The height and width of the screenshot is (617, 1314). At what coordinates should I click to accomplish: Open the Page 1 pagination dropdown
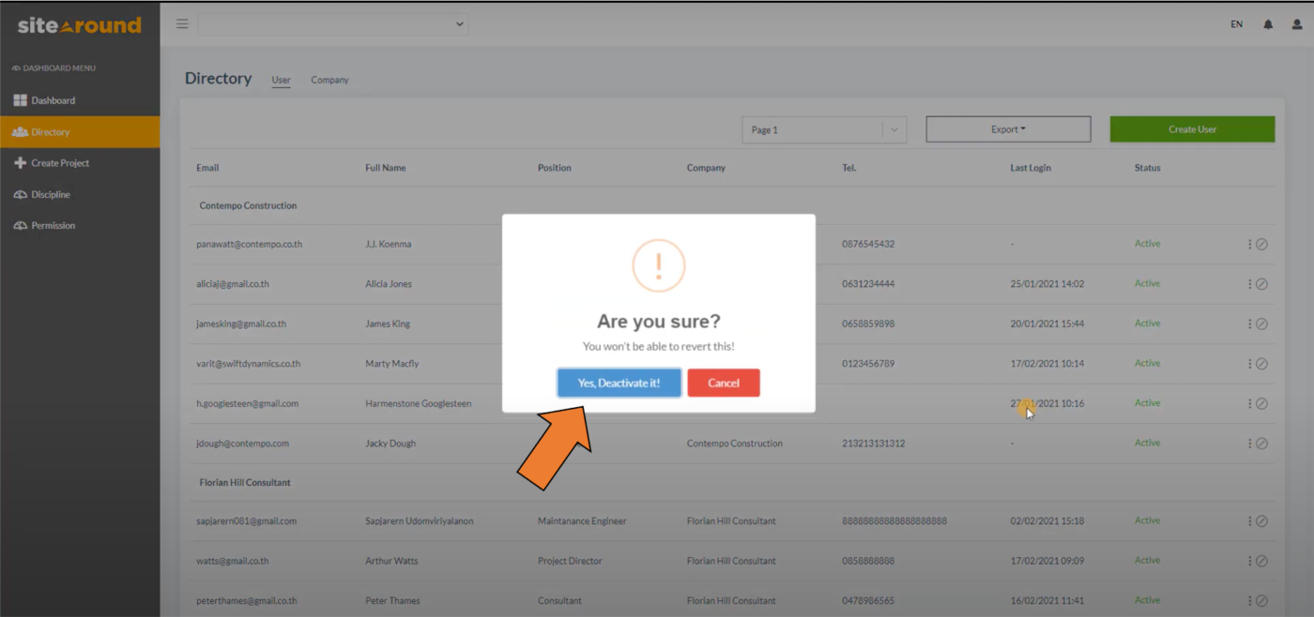pos(823,129)
